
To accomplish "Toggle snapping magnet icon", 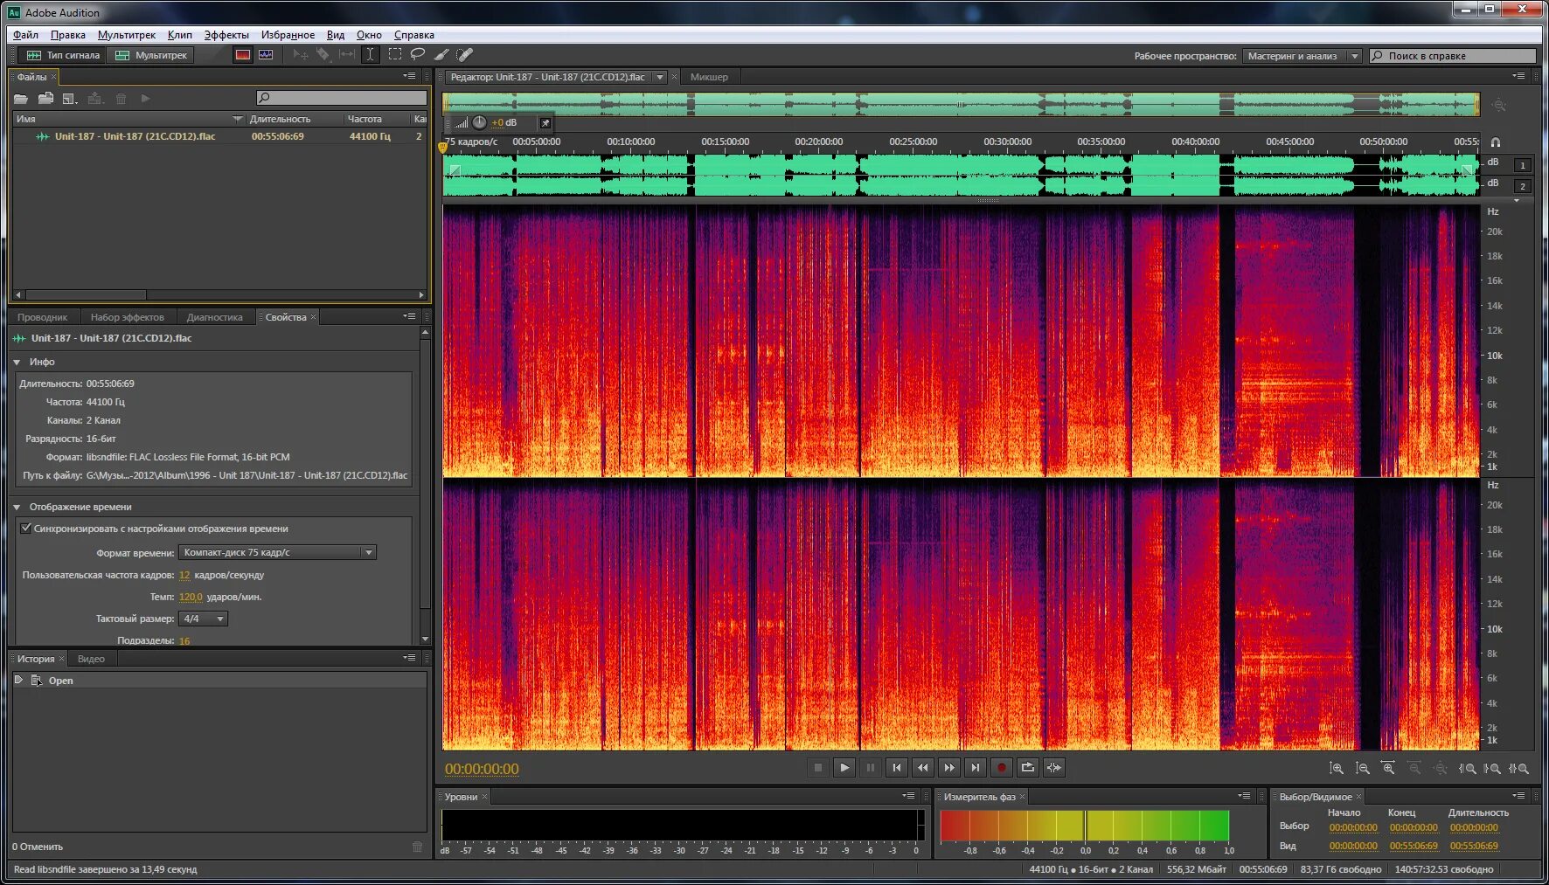I will pyautogui.click(x=1496, y=142).
